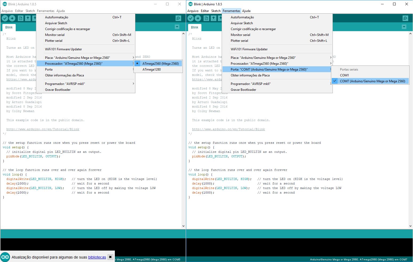Open Editar menu in left window

tap(19, 11)
